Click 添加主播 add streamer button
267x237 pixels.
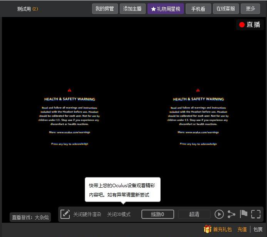[133, 9]
